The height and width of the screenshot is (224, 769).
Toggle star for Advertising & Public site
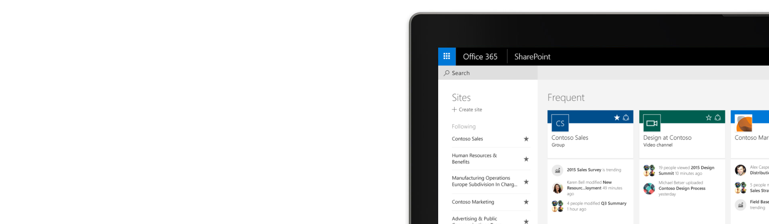pyautogui.click(x=526, y=221)
